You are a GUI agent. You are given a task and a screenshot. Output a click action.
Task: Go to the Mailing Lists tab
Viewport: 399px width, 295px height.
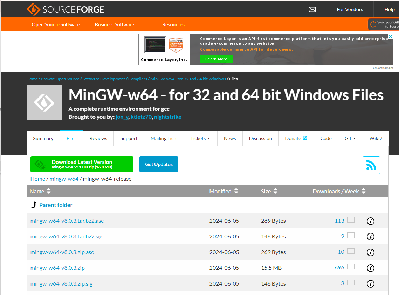164,139
